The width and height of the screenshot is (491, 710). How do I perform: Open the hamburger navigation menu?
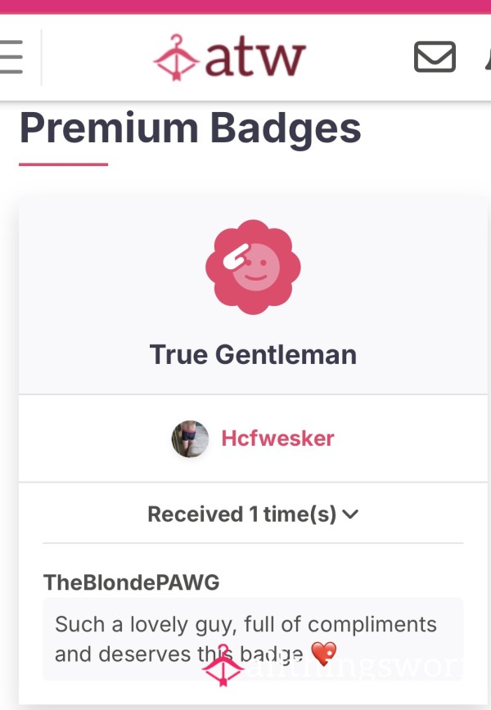[11, 56]
